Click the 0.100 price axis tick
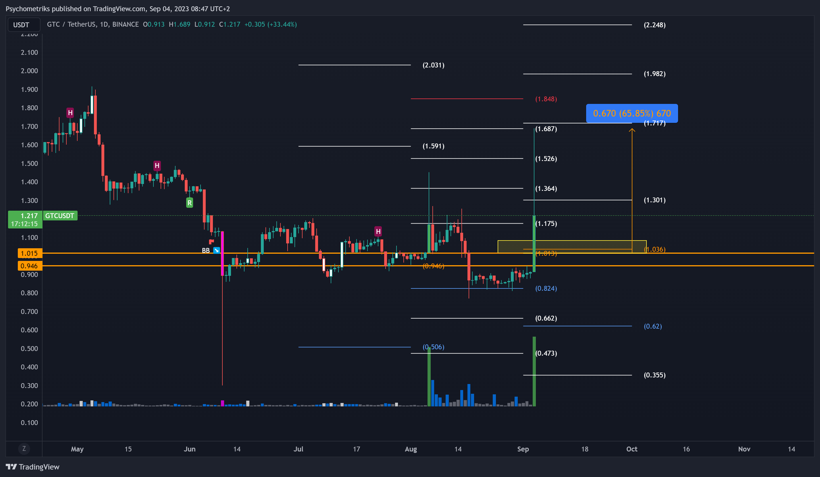Viewport: 820px width, 477px height. pos(29,423)
